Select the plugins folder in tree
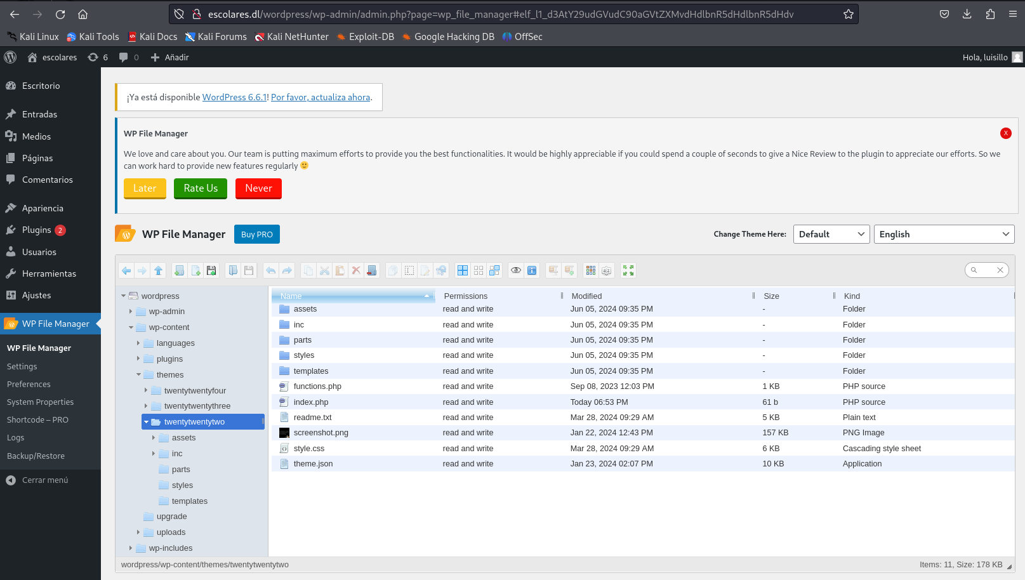Image resolution: width=1025 pixels, height=580 pixels. pos(169,359)
